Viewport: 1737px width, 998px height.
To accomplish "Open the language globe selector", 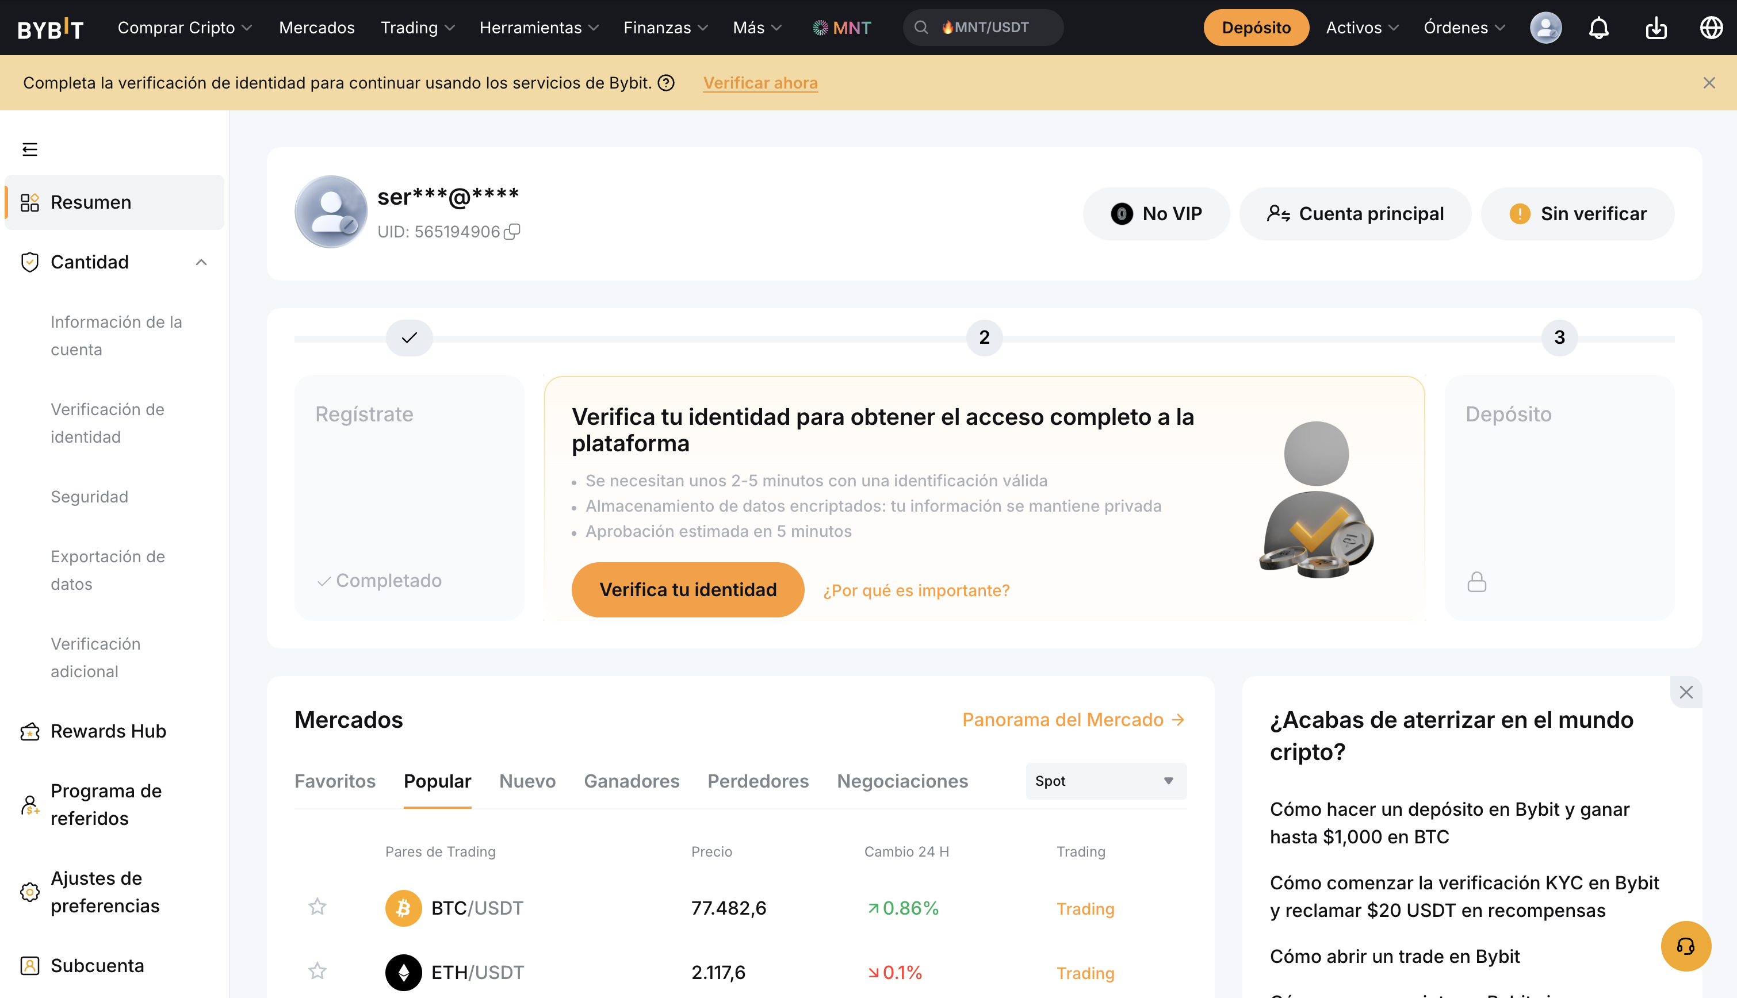I will 1711,28.
